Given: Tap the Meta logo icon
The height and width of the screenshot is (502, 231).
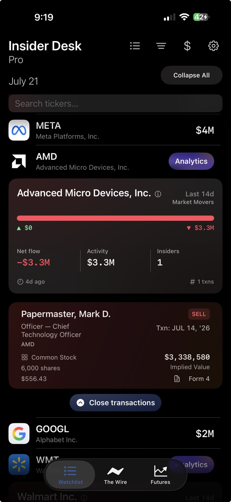Looking at the screenshot, I should 19,130.
